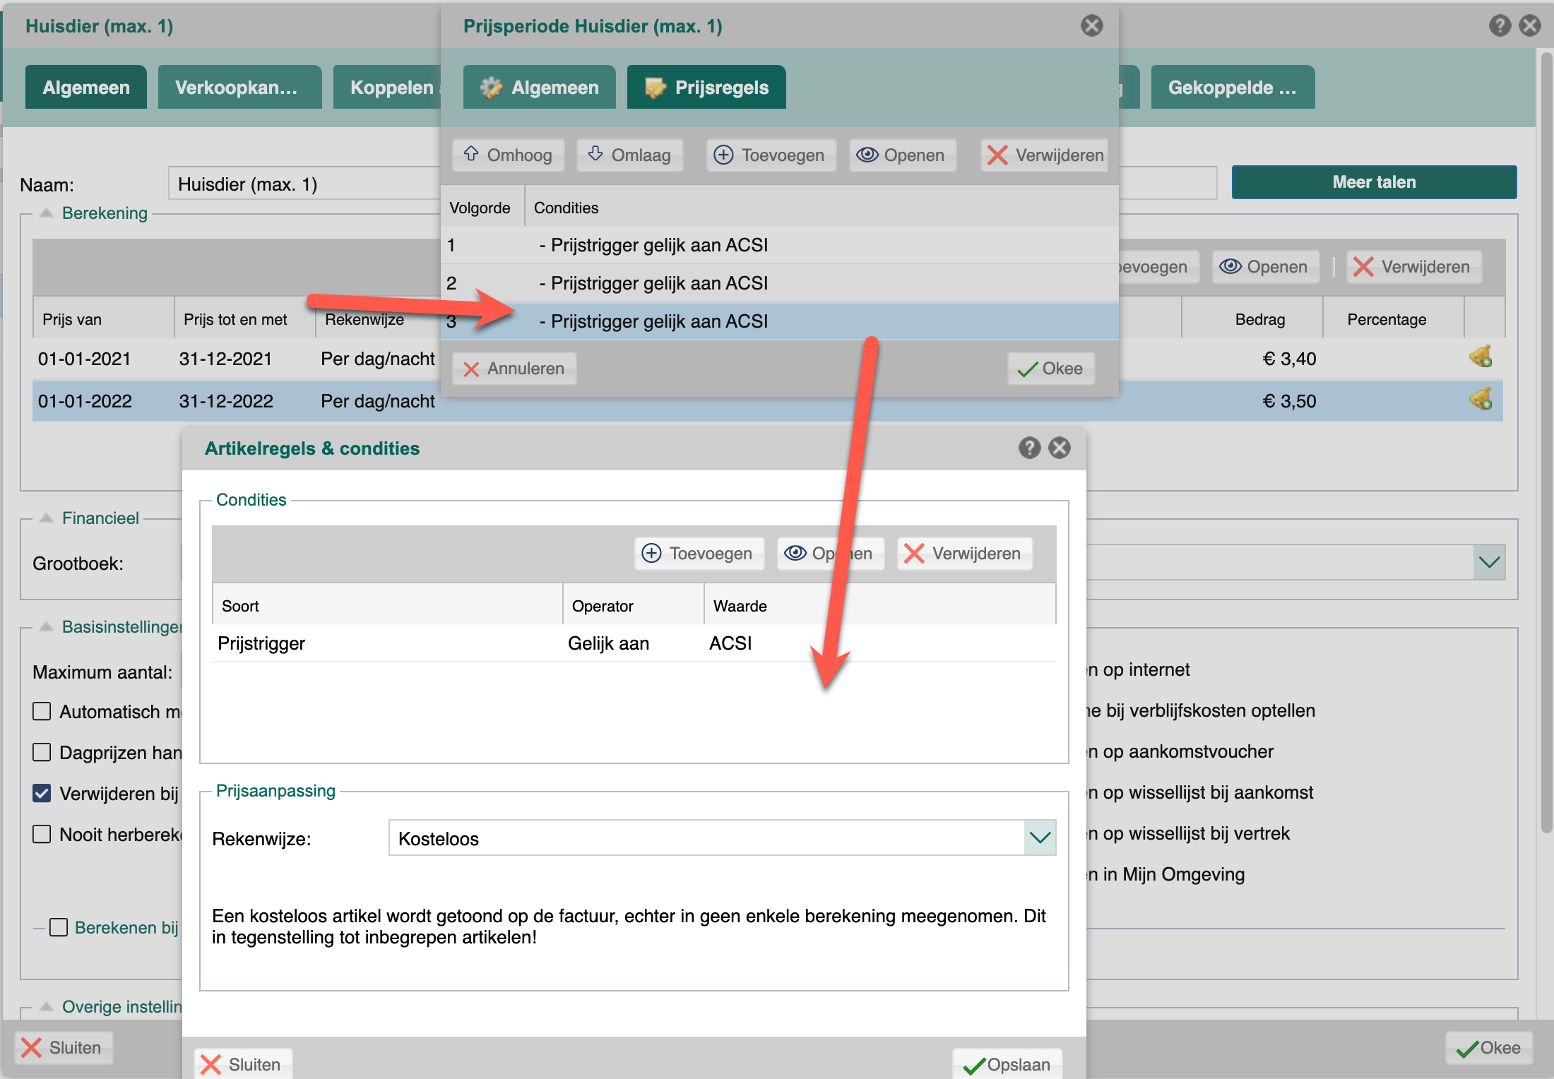The image size is (1554, 1079).
Task: Open the Algemeen tab of Huisdier window
Action: tap(86, 88)
